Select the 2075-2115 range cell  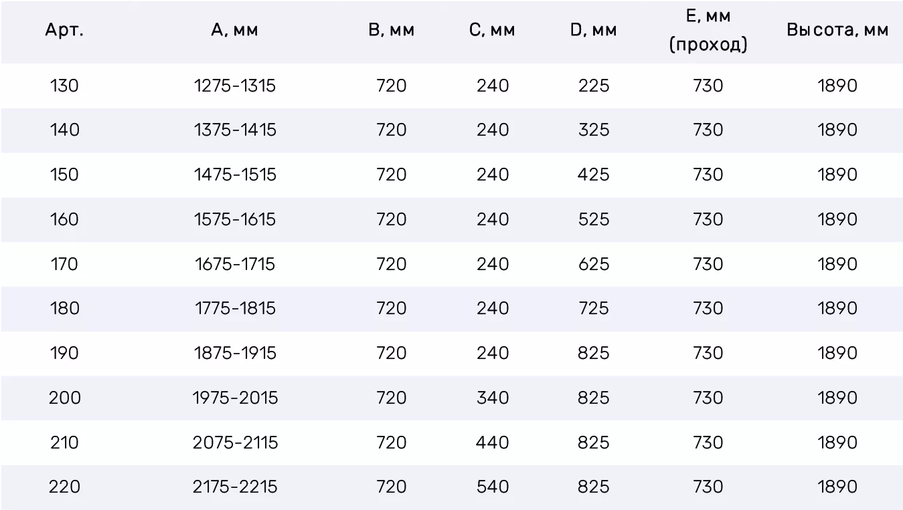pyautogui.click(x=235, y=442)
